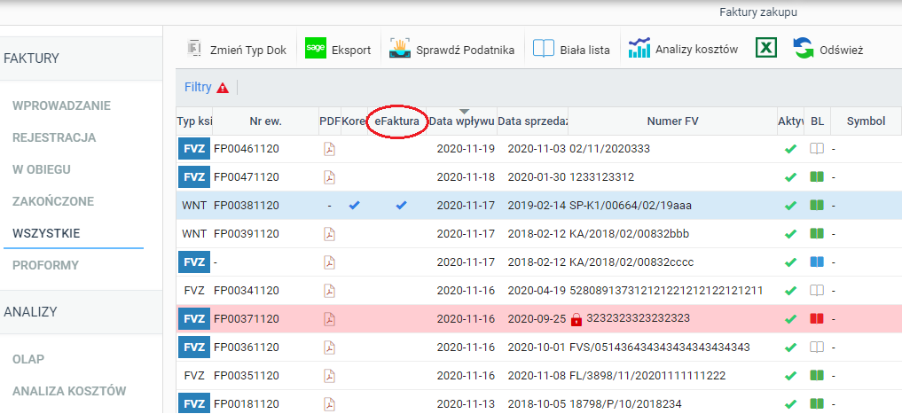This screenshot has width=902, height=414.
Task: Toggle the Aktywna green checkmark for FP00461120
Action: [x=791, y=149]
